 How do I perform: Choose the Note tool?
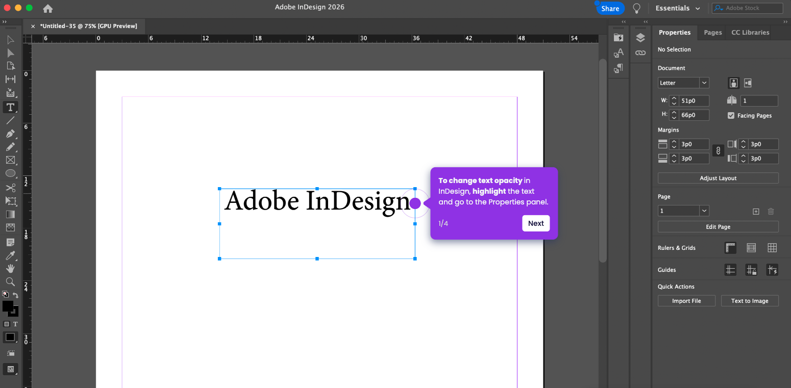(11, 242)
